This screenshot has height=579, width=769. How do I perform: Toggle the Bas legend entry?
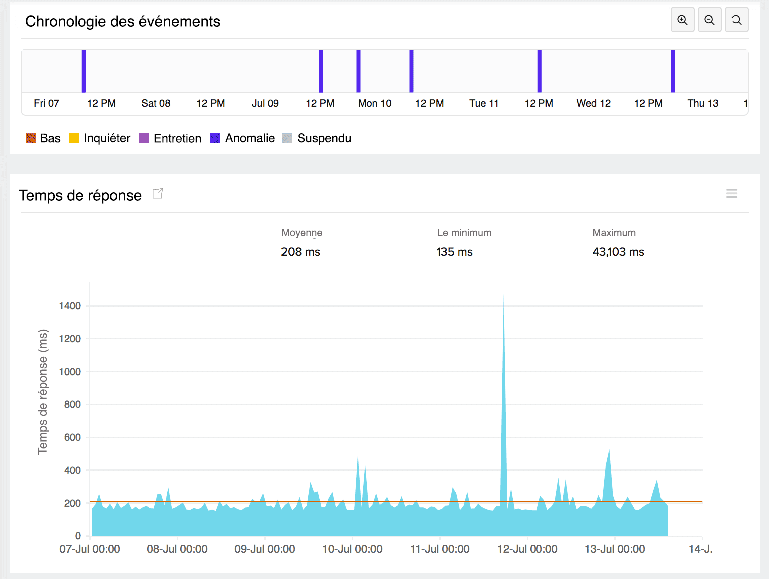43,138
